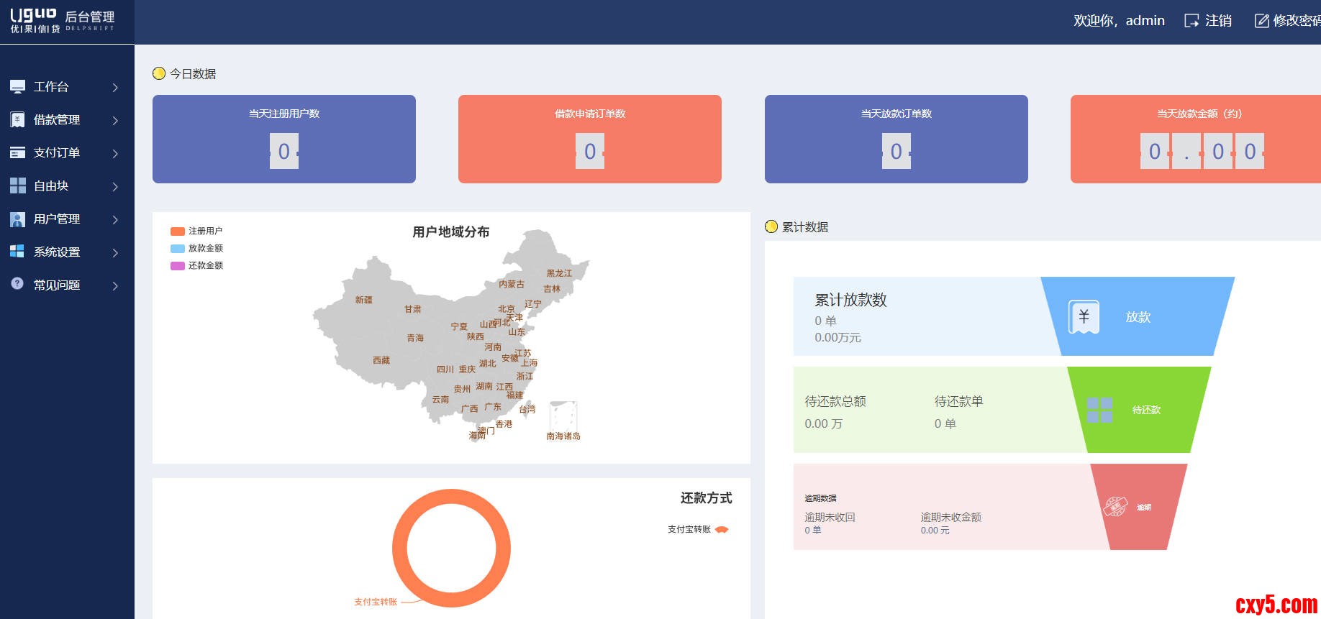Click the 借款管理 receipt icon

pyautogui.click(x=17, y=120)
